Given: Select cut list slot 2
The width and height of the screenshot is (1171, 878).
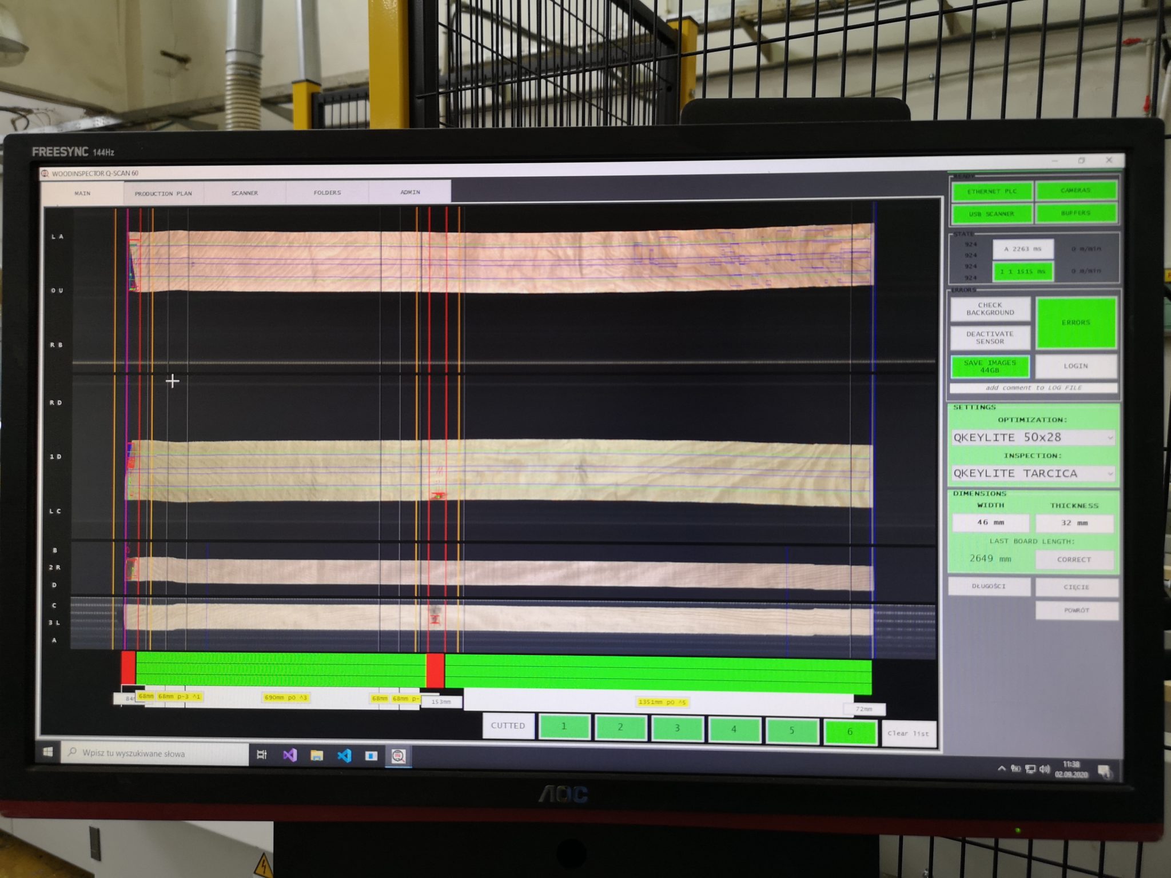Looking at the screenshot, I should pos(620,728).
